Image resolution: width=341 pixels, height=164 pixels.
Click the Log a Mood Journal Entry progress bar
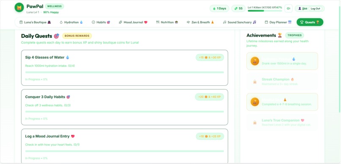tap(124, 151)
